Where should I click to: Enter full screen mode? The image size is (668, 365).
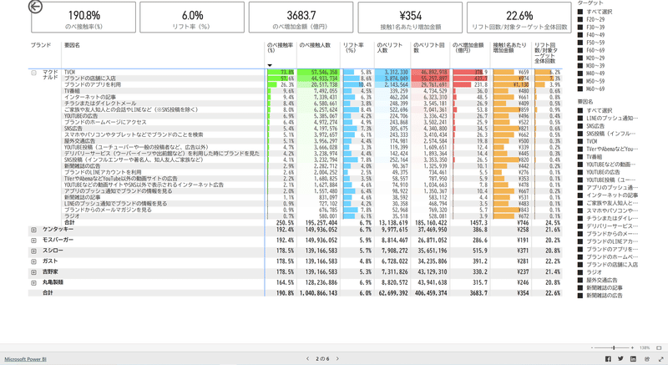[x=661, y=359]
